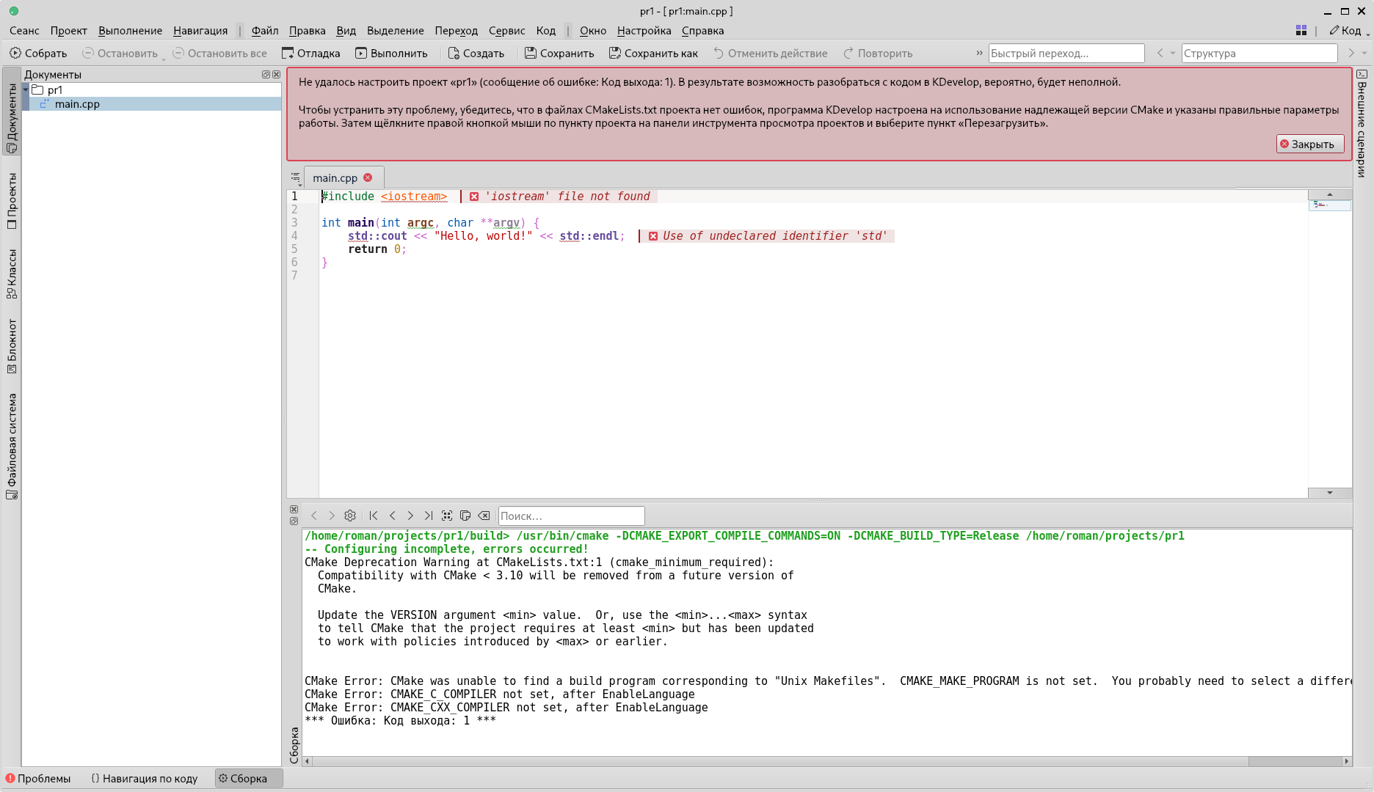Collapse the pr1 folder tree node
The image size is (1374, 792).
[x=26, y=89]
